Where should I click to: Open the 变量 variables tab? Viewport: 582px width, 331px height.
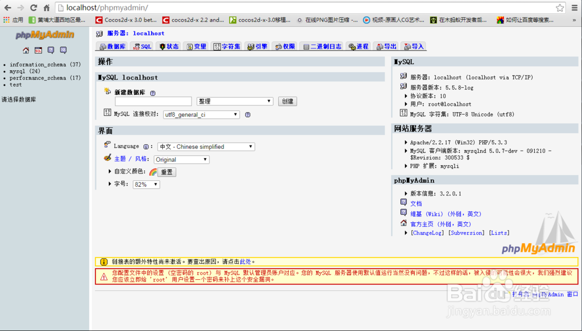tap(196, 47)
